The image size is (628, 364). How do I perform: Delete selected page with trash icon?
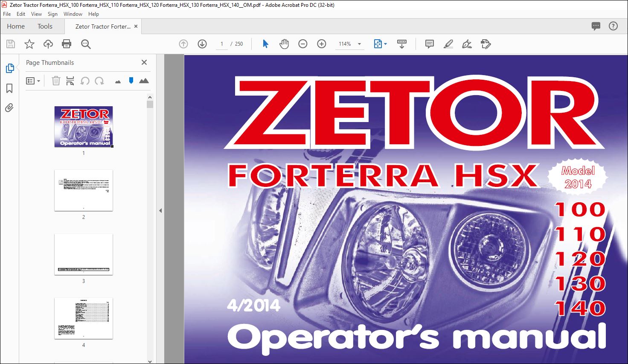tap(56, 81)
